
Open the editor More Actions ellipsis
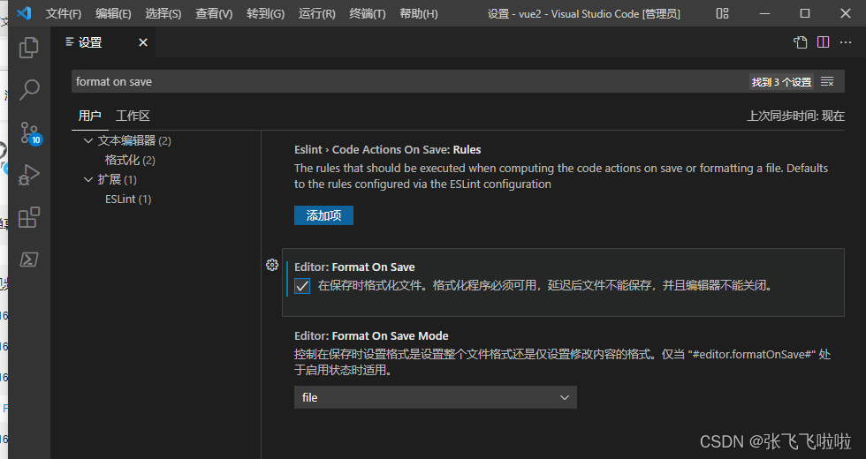pyautogui.click(x=846, y=42)
